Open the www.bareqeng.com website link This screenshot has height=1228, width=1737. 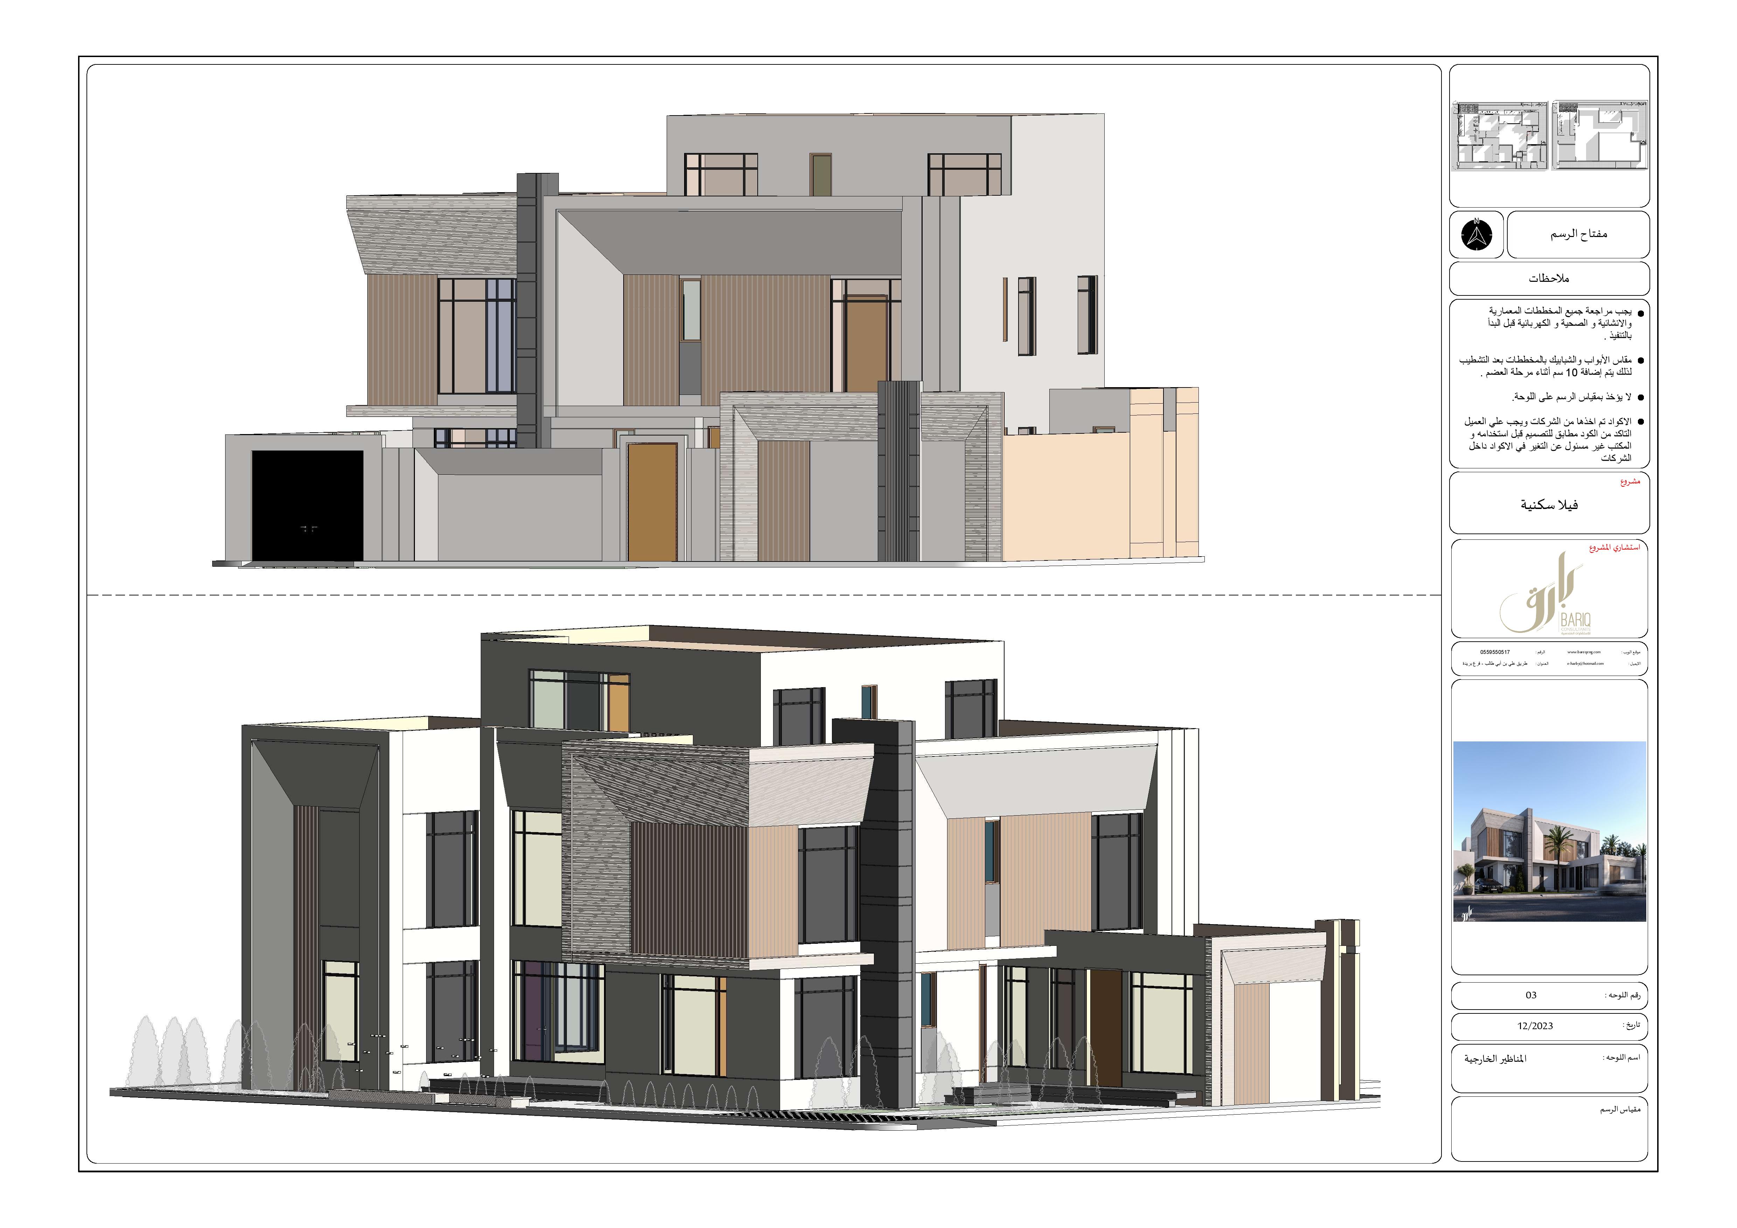1584,652
